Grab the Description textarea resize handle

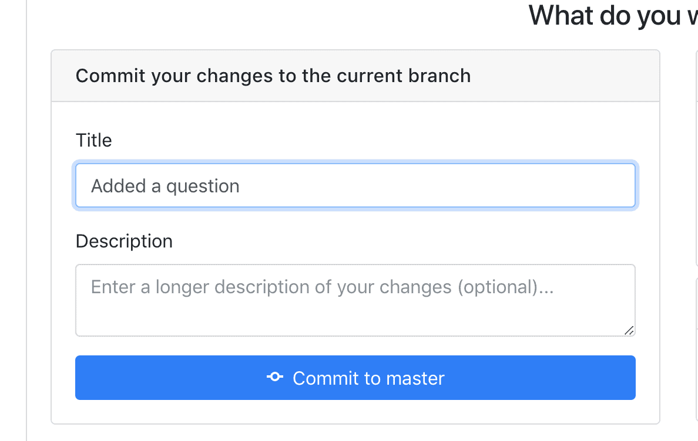(629, 330)
